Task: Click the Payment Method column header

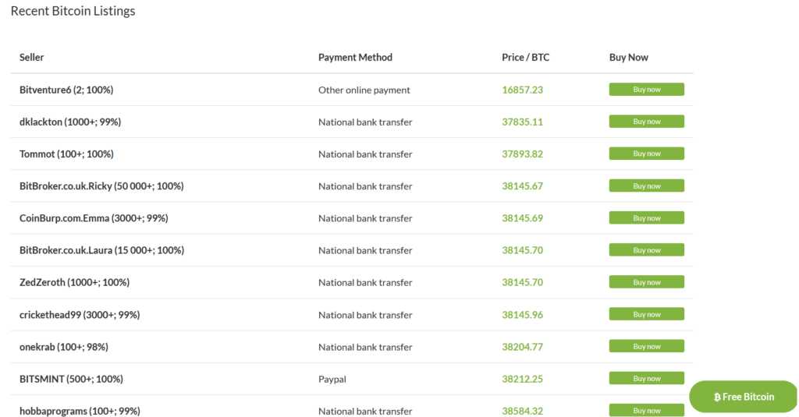Action: pos(355,57)
